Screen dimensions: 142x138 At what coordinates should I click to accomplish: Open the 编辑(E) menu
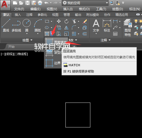point(35,9)
